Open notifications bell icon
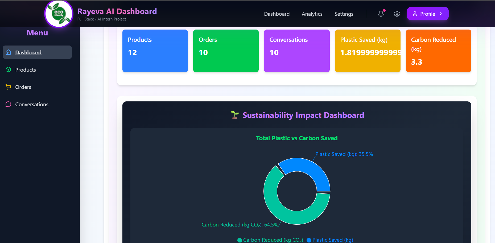 click(381, 14)
